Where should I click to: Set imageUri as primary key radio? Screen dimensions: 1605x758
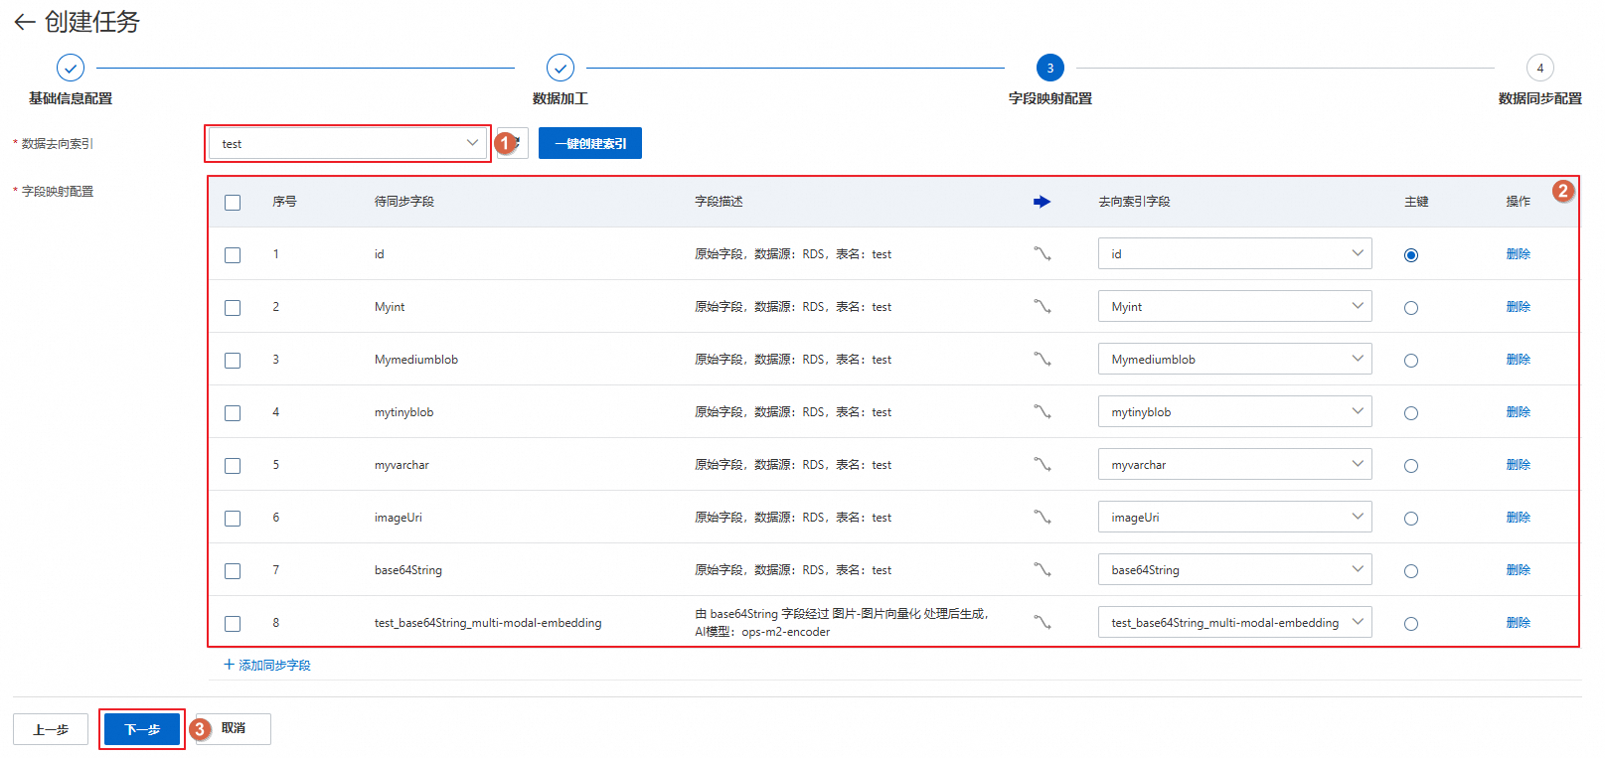1411,519
